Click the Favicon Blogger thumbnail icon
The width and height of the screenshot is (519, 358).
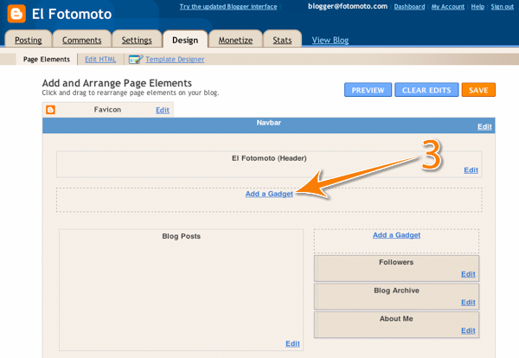tap(51, 110)
